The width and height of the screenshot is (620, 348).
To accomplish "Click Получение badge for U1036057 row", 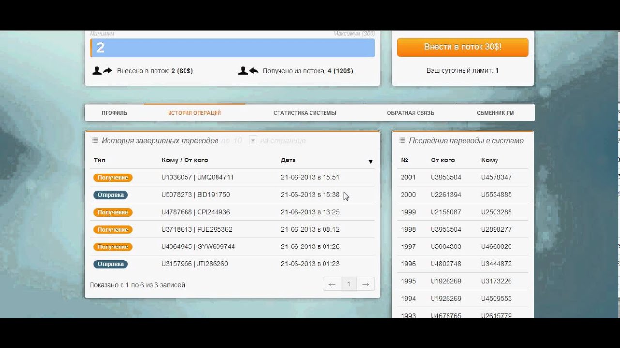I will coord(113,177).
